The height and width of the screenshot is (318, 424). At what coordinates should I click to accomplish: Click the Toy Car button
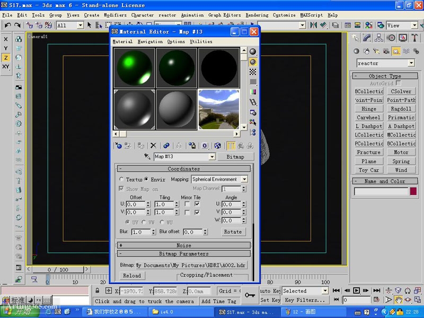(x=369, y=170)
